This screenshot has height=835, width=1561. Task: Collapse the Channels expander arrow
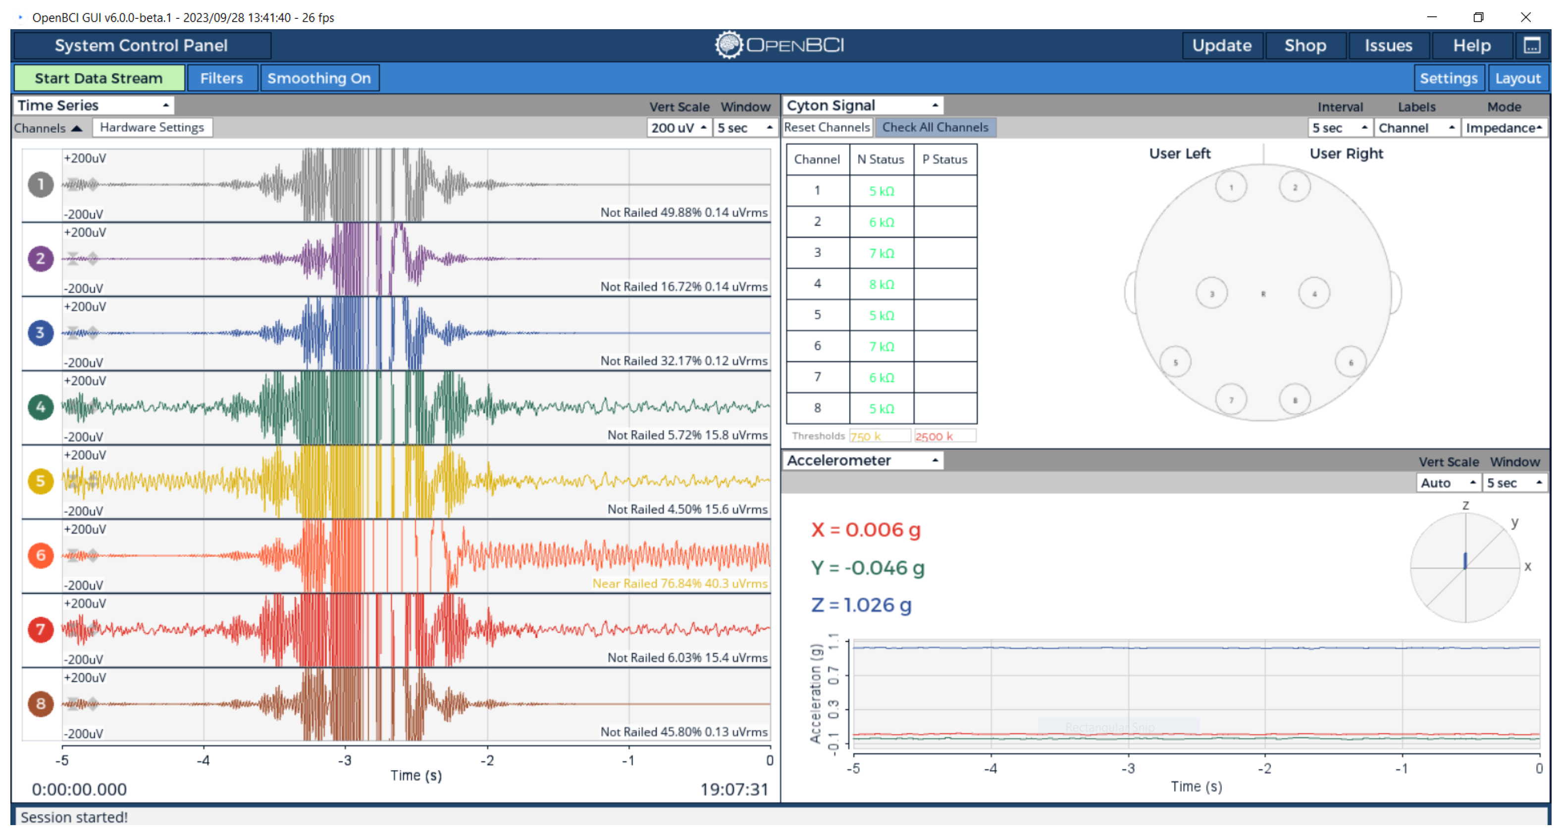coord(76,128)
